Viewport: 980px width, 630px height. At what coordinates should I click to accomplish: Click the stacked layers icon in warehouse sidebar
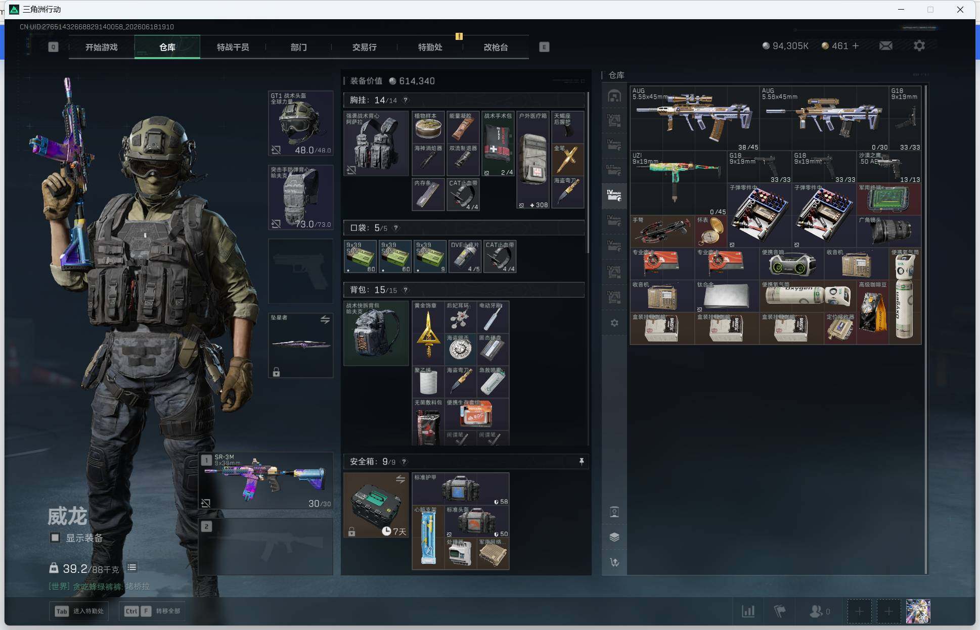click(614, 537)
